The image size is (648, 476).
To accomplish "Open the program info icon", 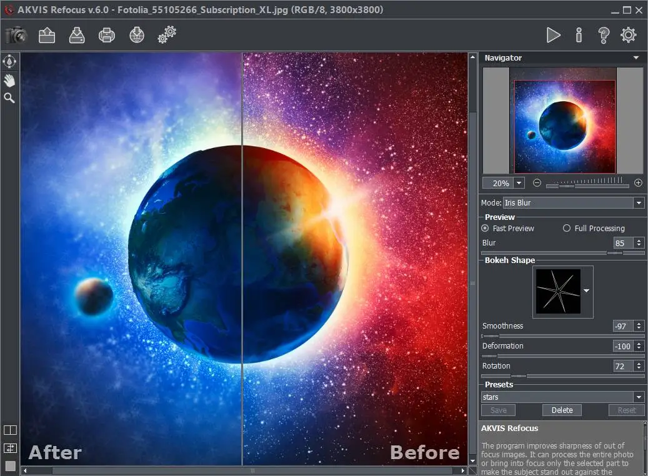I will point(579,35).
